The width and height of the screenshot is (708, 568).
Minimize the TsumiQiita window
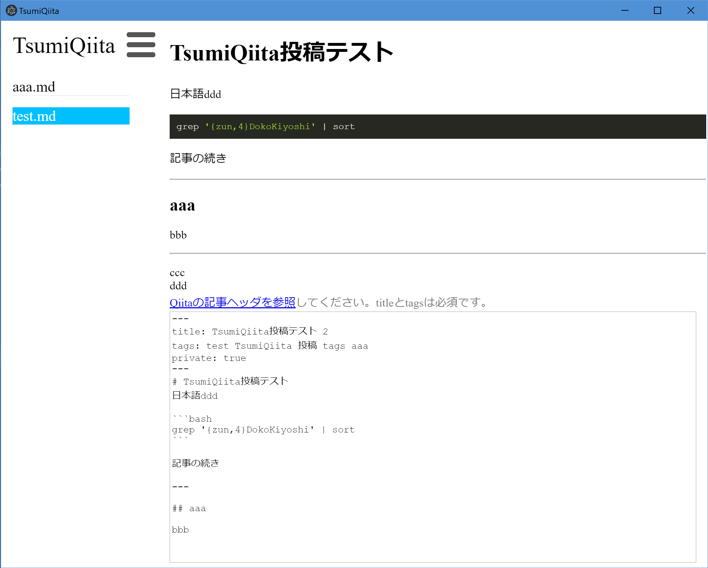tap(625, 11)
